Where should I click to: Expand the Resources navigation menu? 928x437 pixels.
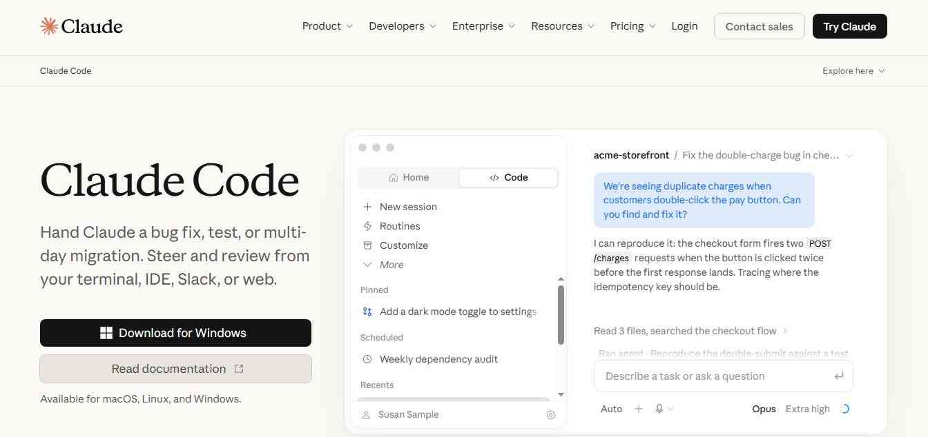[563, 26]
